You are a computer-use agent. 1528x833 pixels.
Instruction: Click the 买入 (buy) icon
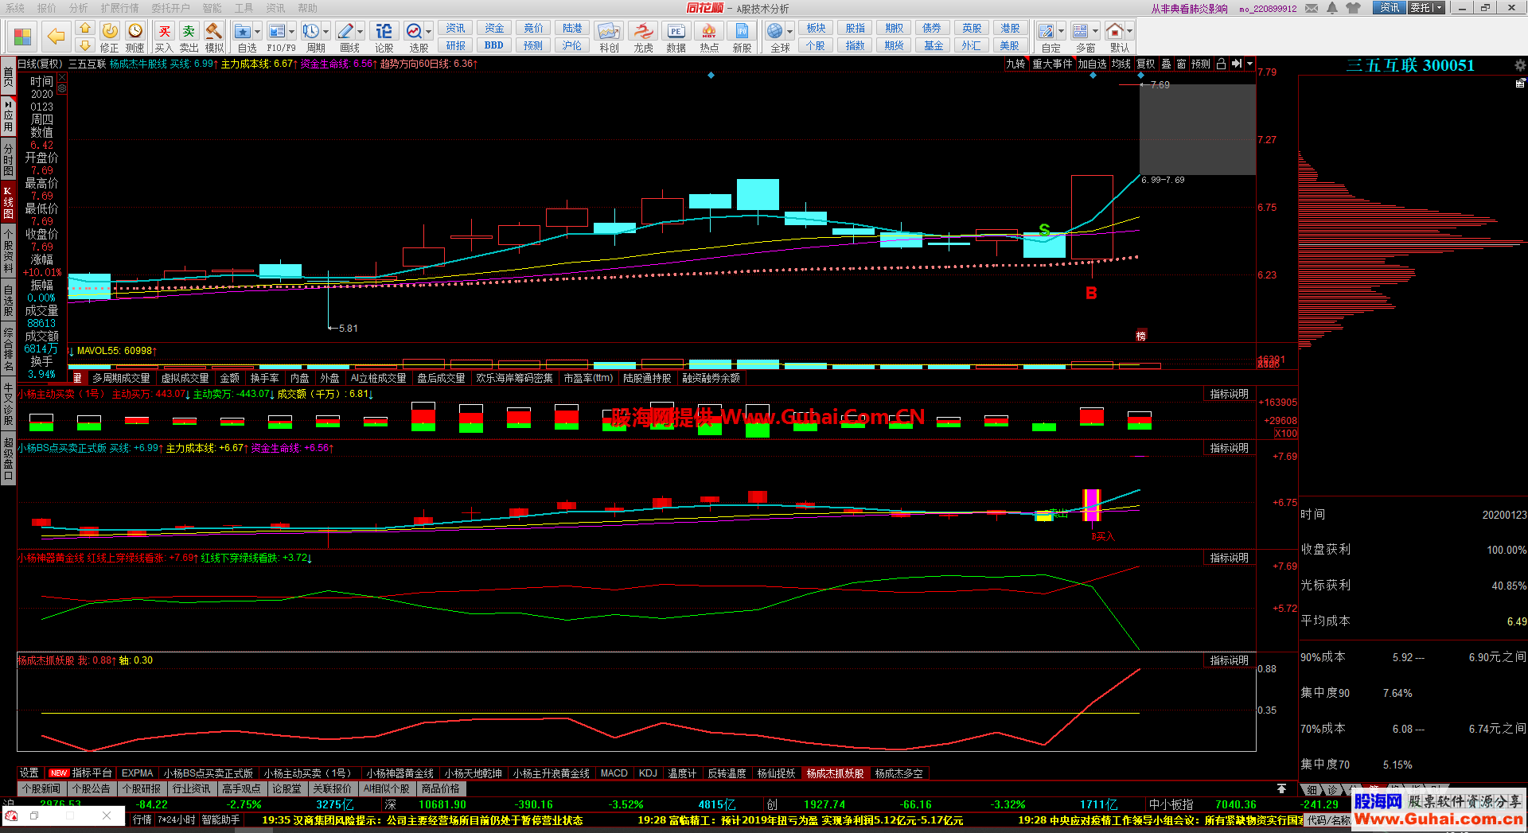pos(164,36)
